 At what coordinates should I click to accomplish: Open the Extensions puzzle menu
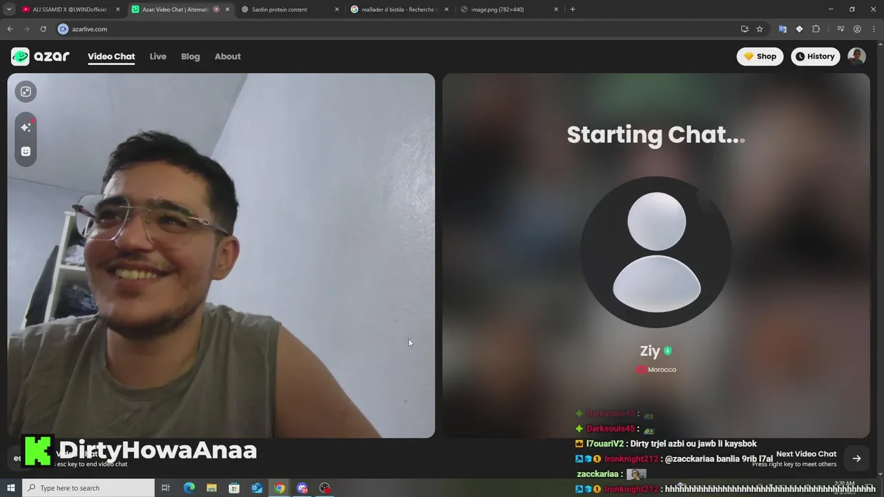(816, 29)
